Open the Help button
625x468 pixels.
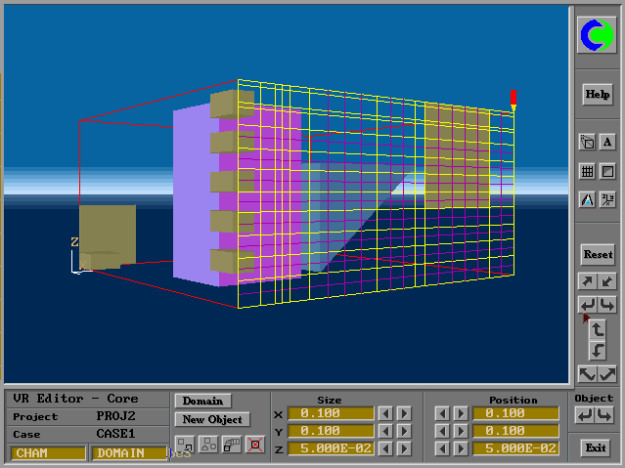(x=597, y=94)
